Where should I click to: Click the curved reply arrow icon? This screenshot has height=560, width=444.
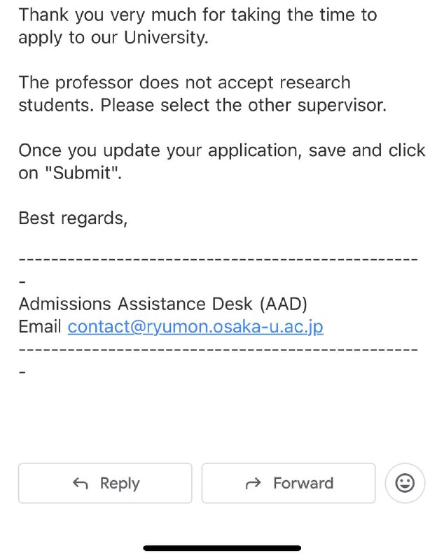tap(81, 484)
